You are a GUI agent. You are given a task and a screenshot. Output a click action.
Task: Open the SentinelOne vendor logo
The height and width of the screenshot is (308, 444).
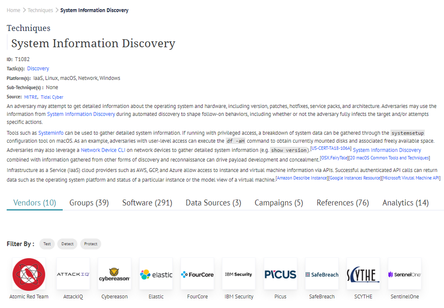(405, 274)
